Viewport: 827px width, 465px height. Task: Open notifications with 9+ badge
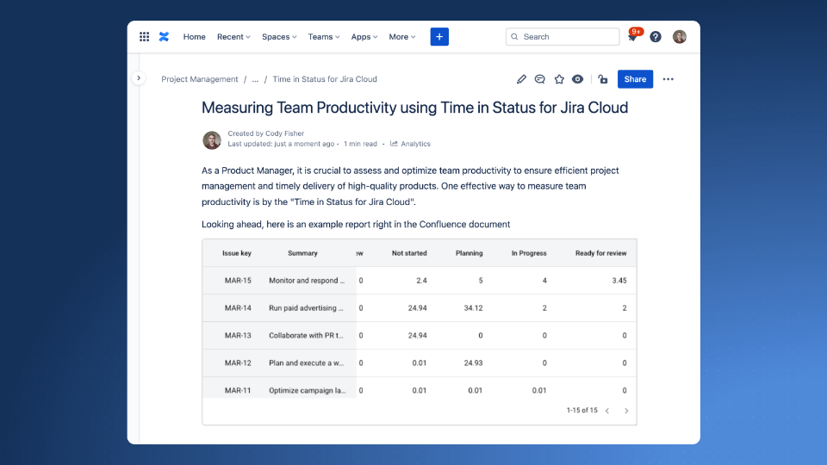coord(633,36)
